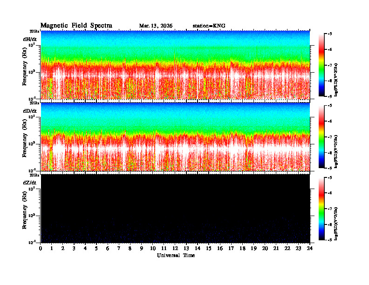Click the -6 tick on dZ/dt color scale
Image resolution: width=369 pixels, height=285 pixels.
point(330,193)
